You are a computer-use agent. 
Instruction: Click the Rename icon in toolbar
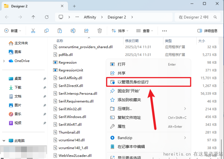point(73,31)
